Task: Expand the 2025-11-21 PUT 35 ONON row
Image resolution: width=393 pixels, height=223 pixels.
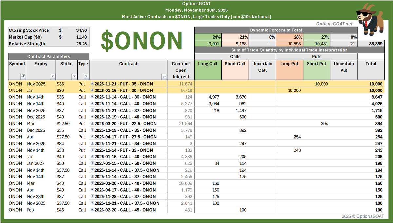Action: (92, 84)
